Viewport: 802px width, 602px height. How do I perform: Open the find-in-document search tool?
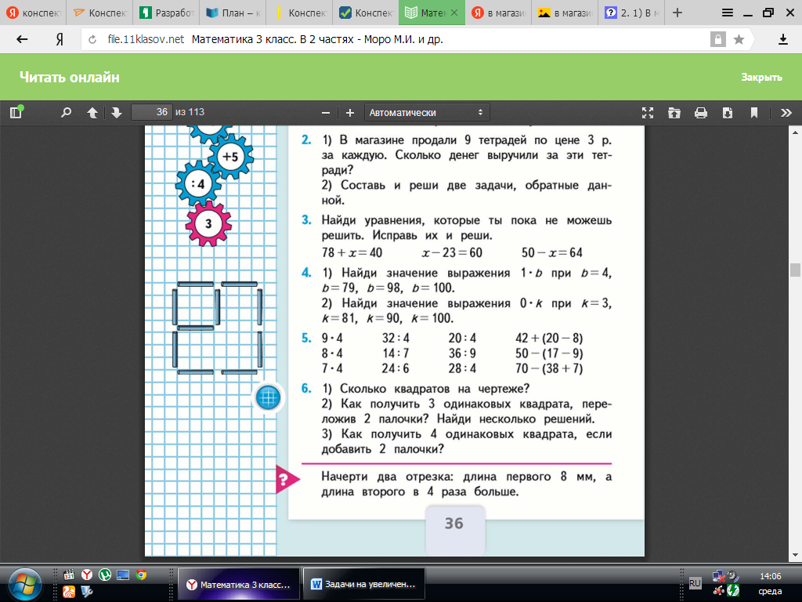point(67,112)
